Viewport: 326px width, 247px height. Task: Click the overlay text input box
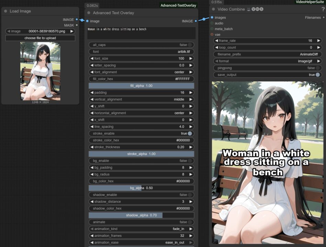coord(142,33)
